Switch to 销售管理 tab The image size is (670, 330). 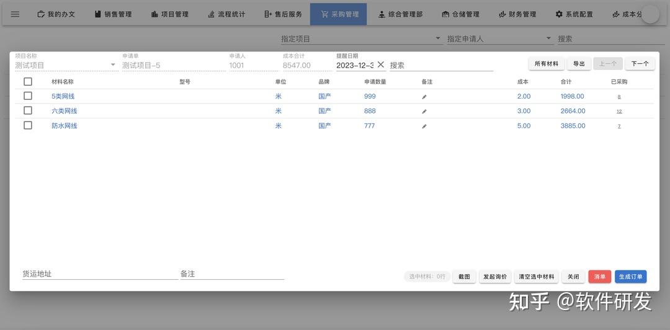114,14
